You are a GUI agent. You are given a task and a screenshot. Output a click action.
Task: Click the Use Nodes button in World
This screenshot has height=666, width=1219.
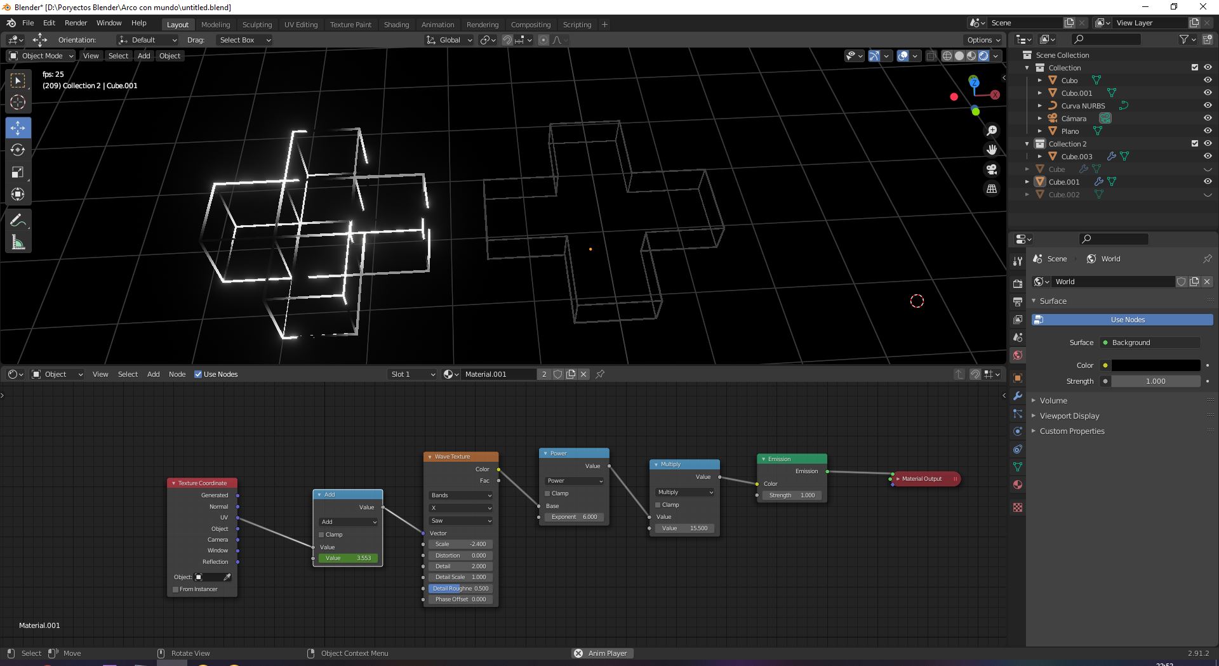coord(1122,320)
